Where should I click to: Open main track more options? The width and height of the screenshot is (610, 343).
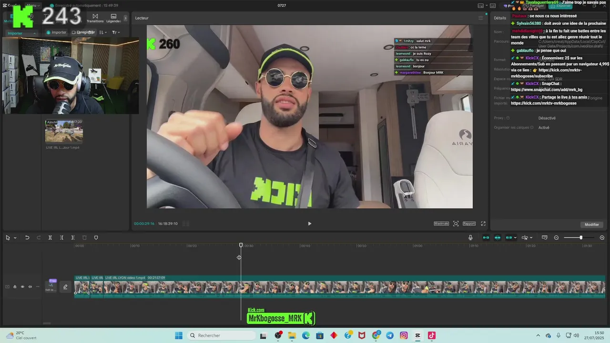[38, 287]
